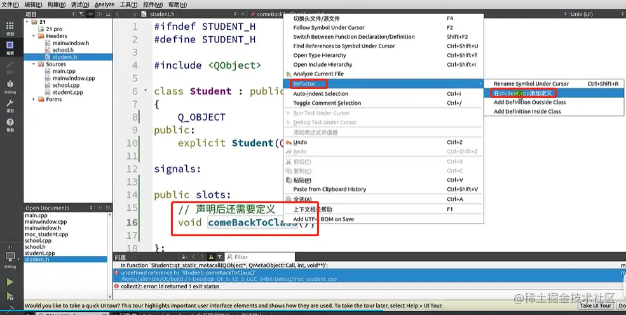Split the Projects pane with the split icon
This screenshot has width=626, height=315.
[99, 14]
